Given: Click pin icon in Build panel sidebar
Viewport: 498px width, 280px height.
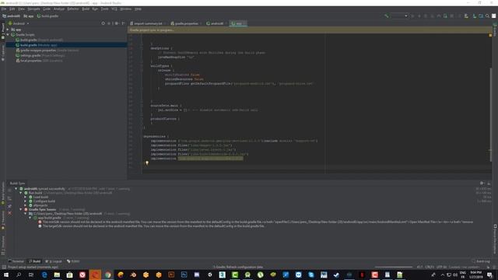Looking at the screenshot, I should point(9,206).
